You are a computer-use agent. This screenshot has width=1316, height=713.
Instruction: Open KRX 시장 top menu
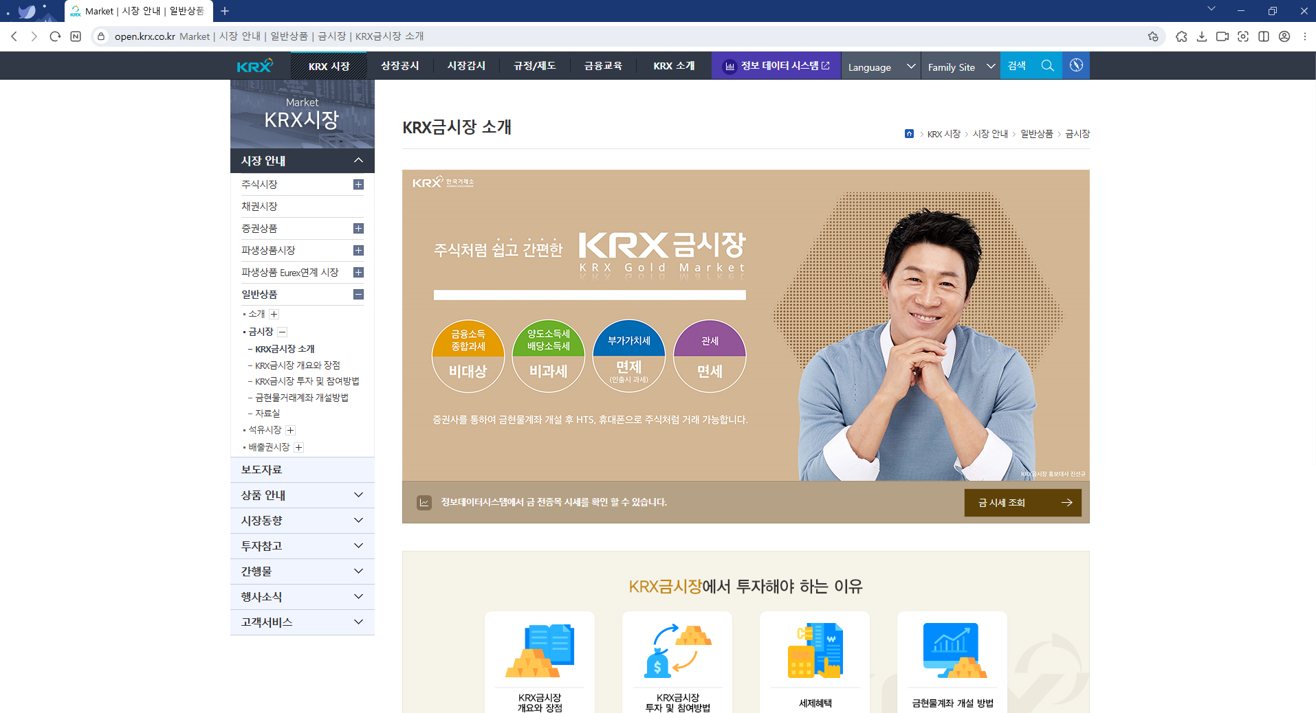click(329, 66)
